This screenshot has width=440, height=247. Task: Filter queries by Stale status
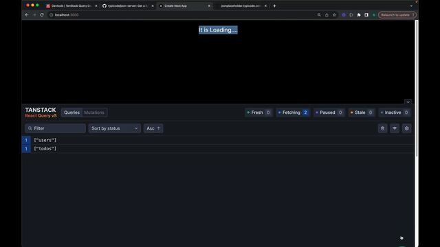[362, 113]
